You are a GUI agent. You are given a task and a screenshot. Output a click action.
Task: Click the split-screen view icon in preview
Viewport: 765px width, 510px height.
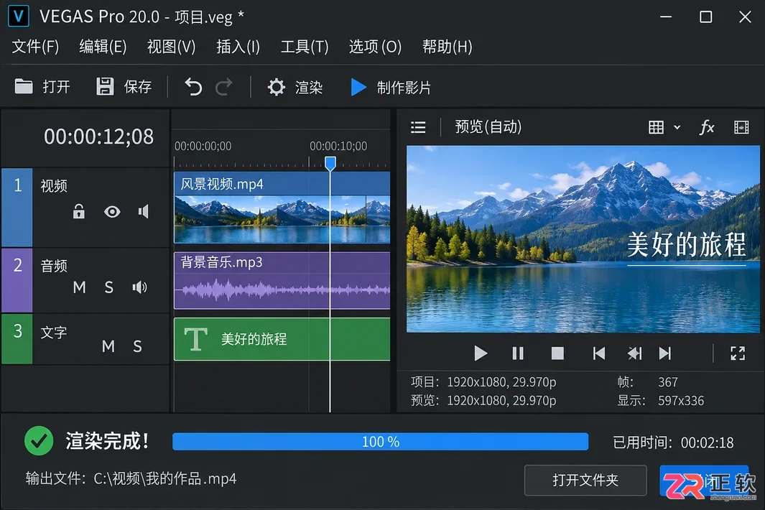click(x=741, y=127)
